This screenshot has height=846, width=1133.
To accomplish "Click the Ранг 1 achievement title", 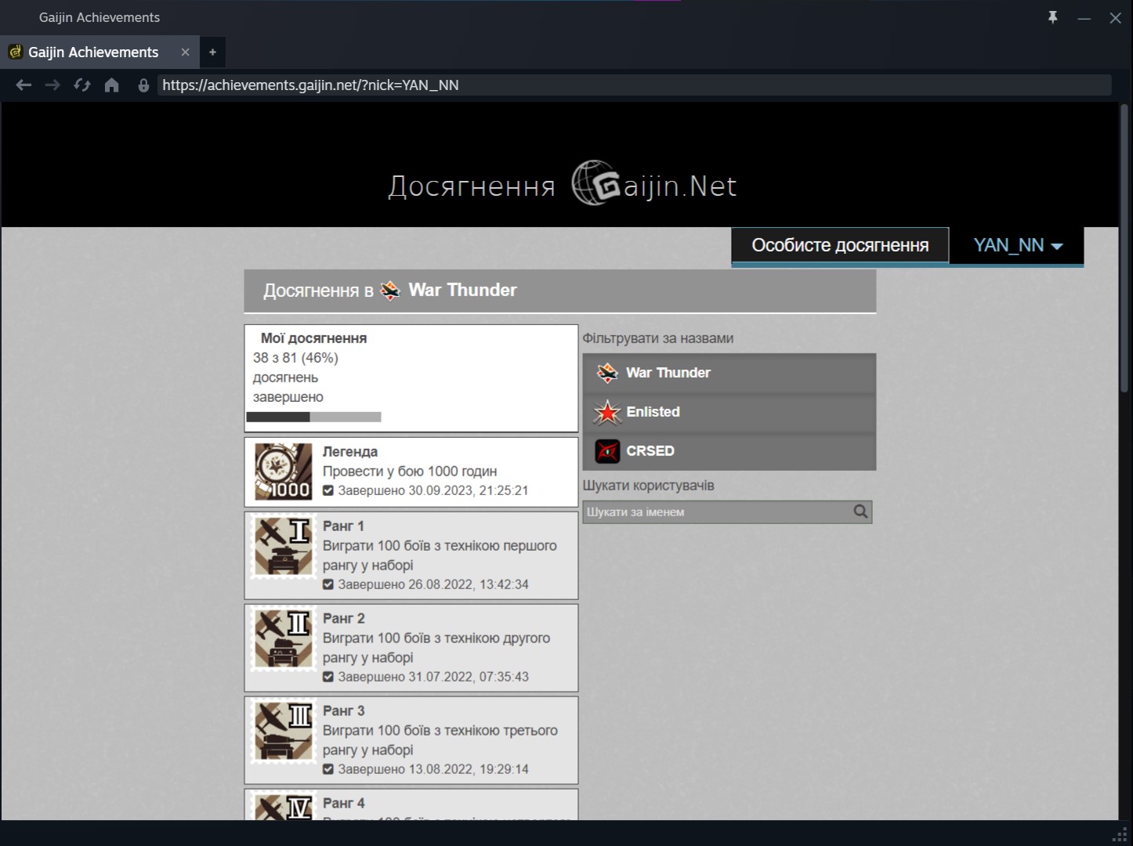I will point(343,526).
